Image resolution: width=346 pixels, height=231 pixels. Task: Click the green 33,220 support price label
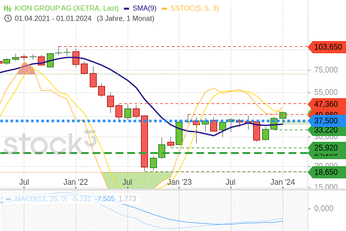click(x=327, y=130)
